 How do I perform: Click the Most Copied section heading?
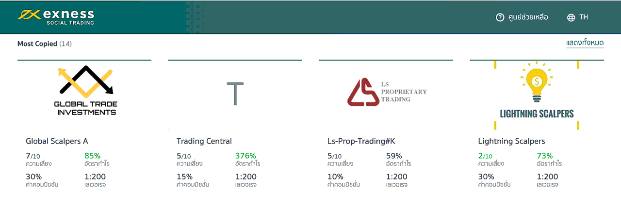(x=37, y=44)
